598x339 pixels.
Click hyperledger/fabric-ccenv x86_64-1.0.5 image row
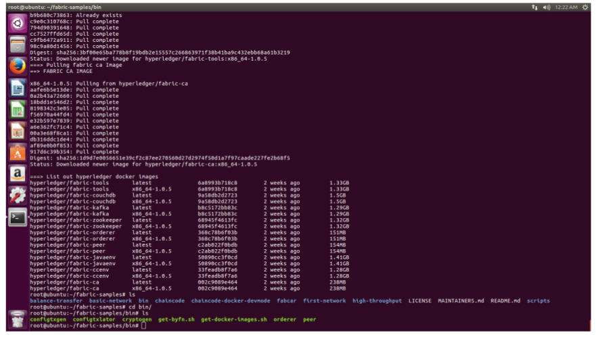189,276
